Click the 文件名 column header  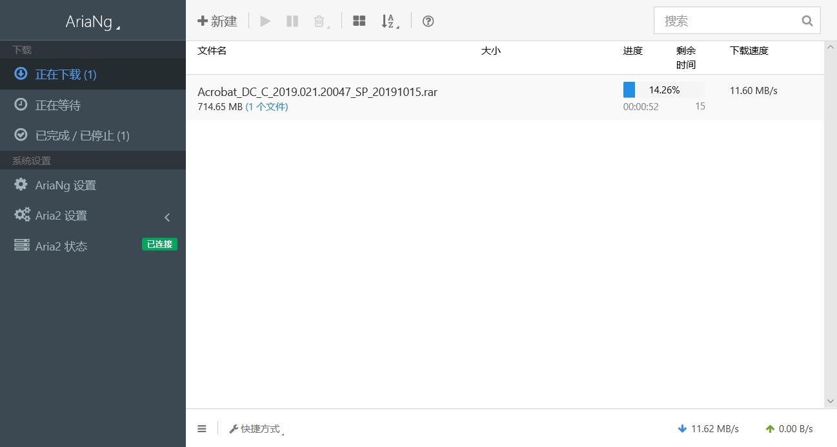click(x=212, y=50)
